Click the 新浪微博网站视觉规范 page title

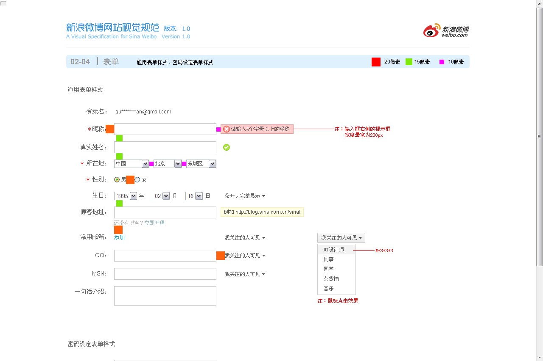pyautogui.click(x=113, y=28)
